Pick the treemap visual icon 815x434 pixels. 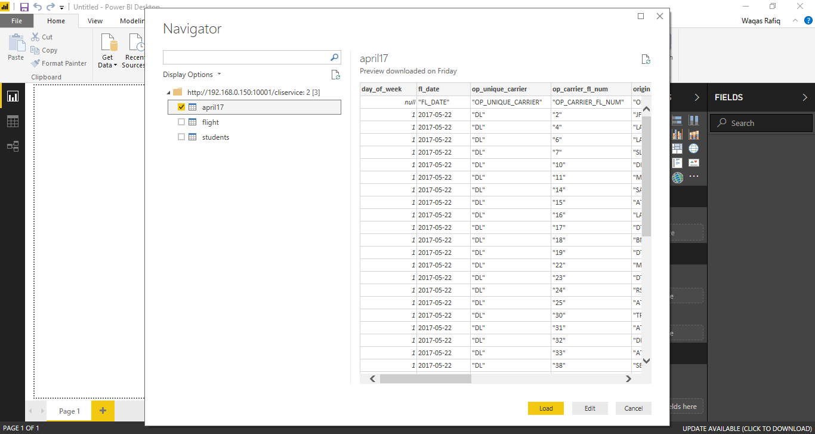pyautogui.click(x=677, y=149)
